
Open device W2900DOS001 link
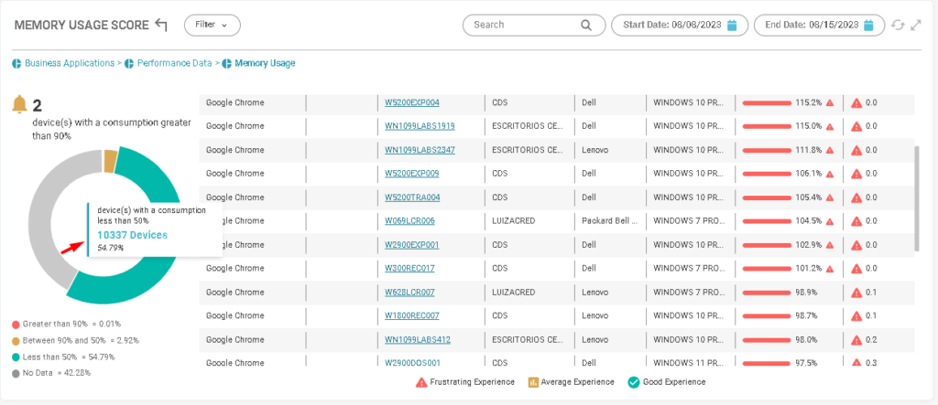(411, 363)
